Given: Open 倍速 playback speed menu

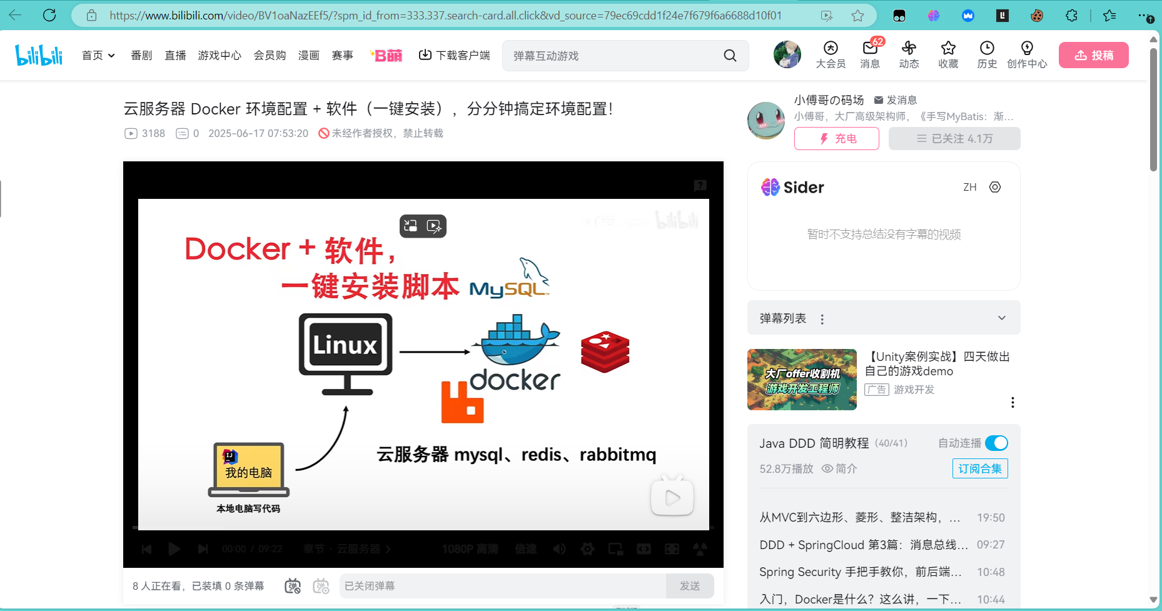Looking at the screenshot, I should coord(525,549).
